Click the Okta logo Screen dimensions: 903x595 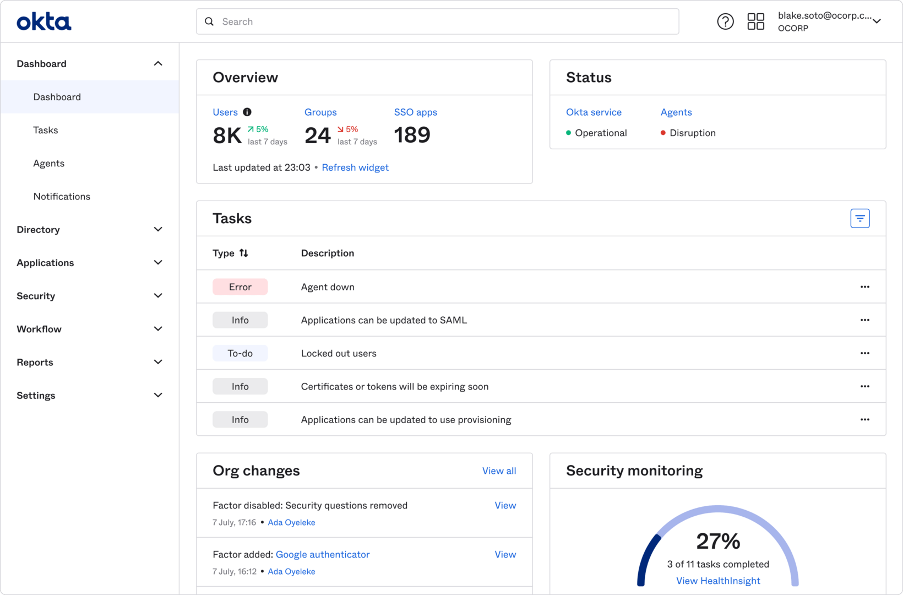(44, 21)
